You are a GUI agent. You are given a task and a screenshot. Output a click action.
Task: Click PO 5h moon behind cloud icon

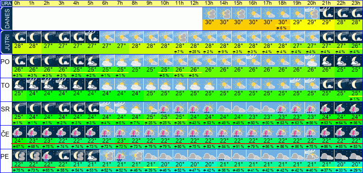pyautogui.click(x=92, y=61)
